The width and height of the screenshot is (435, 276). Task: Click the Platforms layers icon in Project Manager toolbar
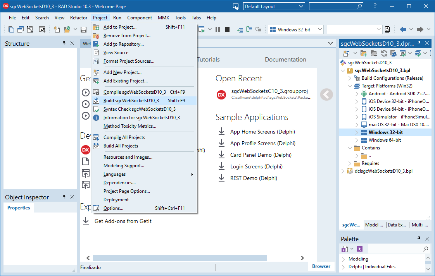pyautogui.click(x=418, y=53)
